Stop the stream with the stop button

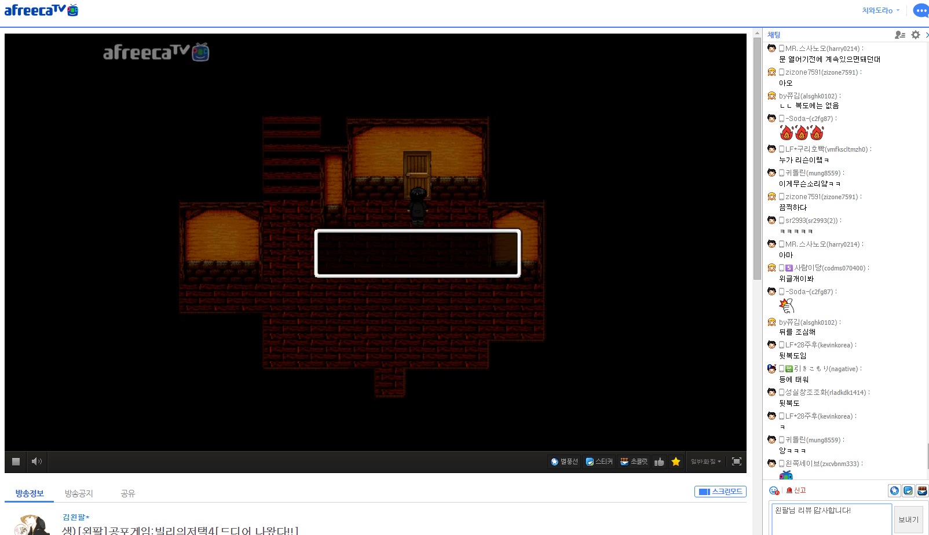[16, 461]
